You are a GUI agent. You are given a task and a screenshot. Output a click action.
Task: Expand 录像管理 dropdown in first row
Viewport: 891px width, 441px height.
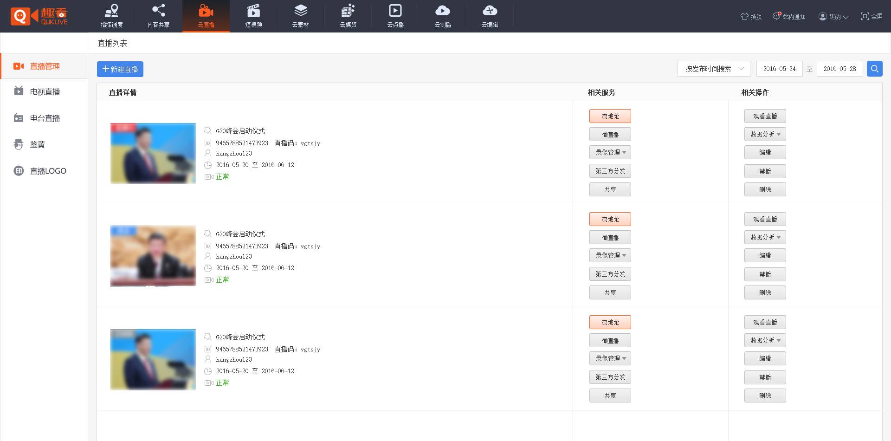coord(610,152)
